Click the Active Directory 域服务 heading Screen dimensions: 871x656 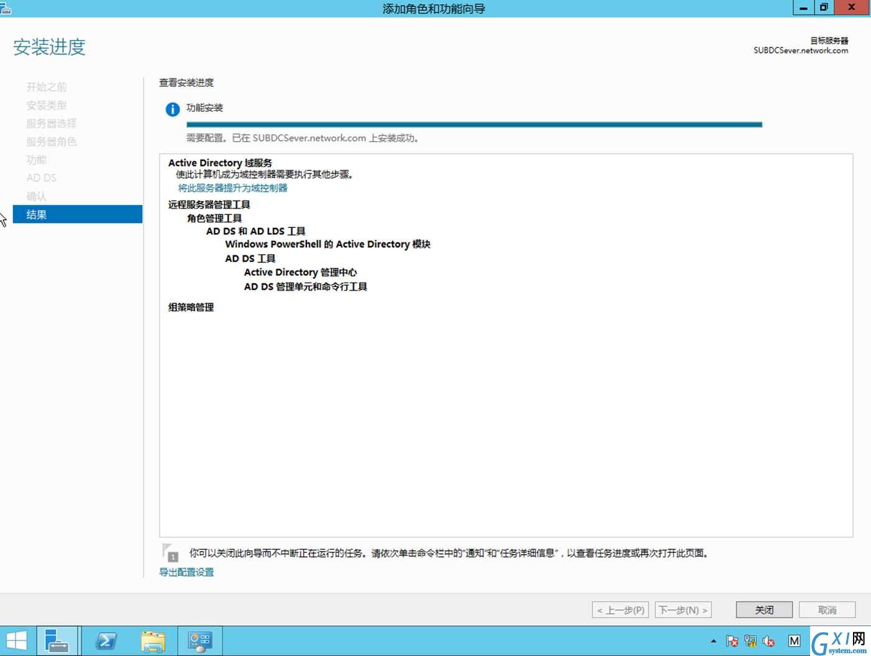coord(220,163)
